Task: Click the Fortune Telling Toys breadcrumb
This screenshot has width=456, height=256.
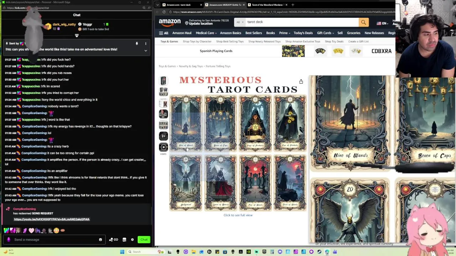Action: pyautogui.click(x=218, y=66)
